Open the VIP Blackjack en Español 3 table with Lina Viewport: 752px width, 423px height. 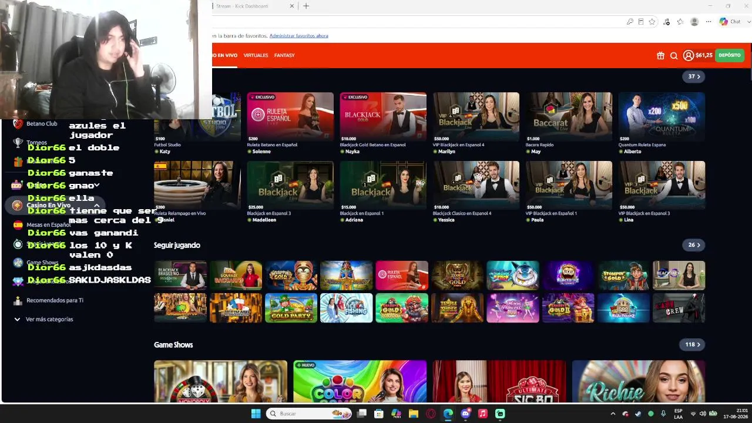click(x=662, y=186)
